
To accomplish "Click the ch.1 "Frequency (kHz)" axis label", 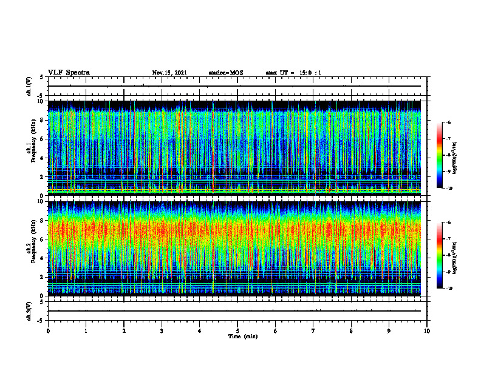I will (33, 141).
